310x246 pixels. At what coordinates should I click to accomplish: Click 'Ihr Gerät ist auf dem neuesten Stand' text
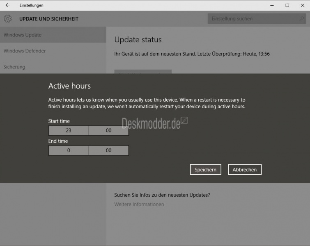click(x=155, y=54)
